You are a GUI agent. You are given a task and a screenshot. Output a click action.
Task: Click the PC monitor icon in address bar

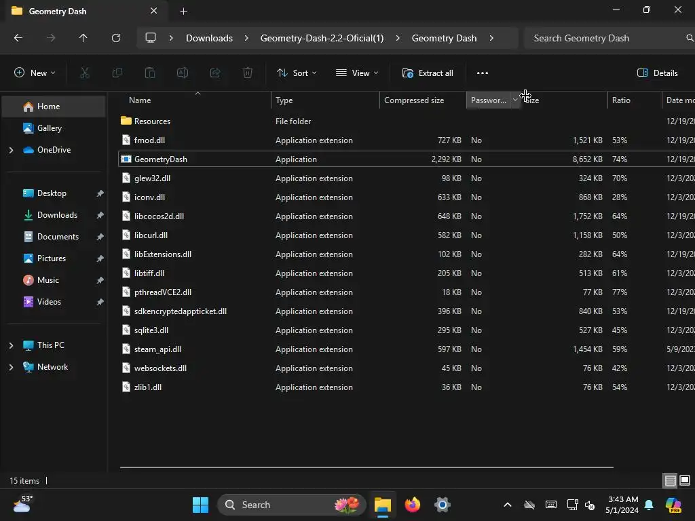[151, 38]
